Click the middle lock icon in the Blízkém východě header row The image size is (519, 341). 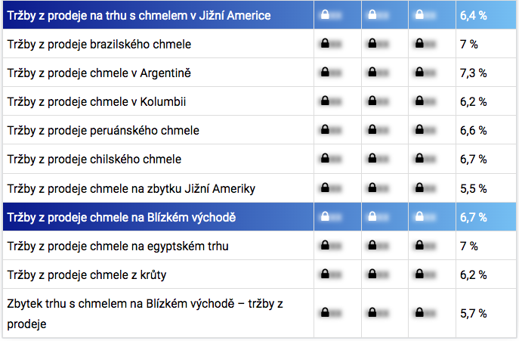click(372, 217)
